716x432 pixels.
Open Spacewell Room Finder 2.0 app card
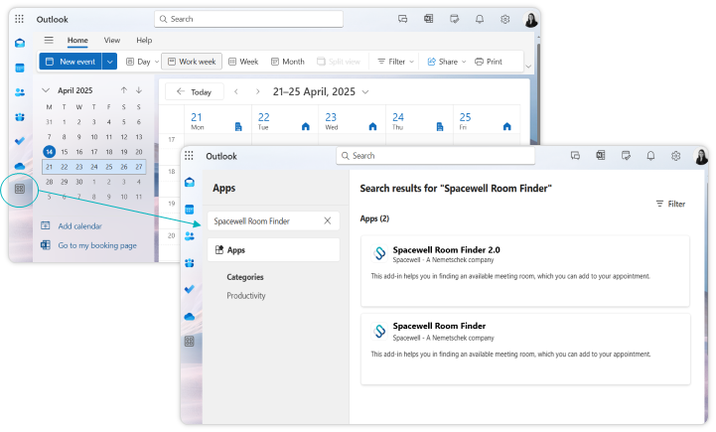click(x=525, y=271)
